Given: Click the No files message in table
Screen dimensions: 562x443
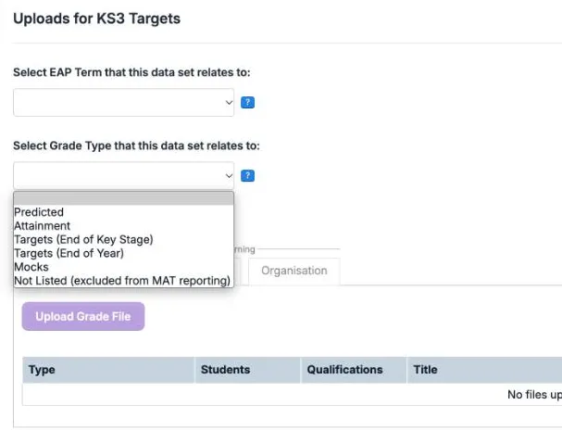Looking at the screenshot, I should pos(535,395).
